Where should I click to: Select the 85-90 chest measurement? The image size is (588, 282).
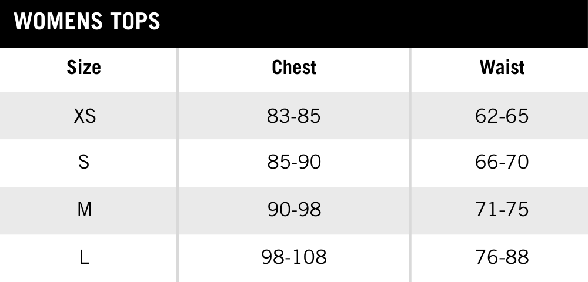pyautogui.click(x=294, y=162)
